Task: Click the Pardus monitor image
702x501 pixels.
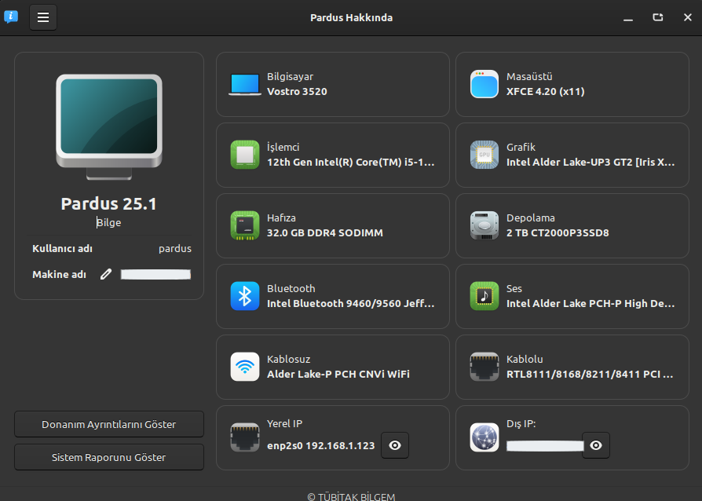Action: pyautogui.click(x=109, y=120)
